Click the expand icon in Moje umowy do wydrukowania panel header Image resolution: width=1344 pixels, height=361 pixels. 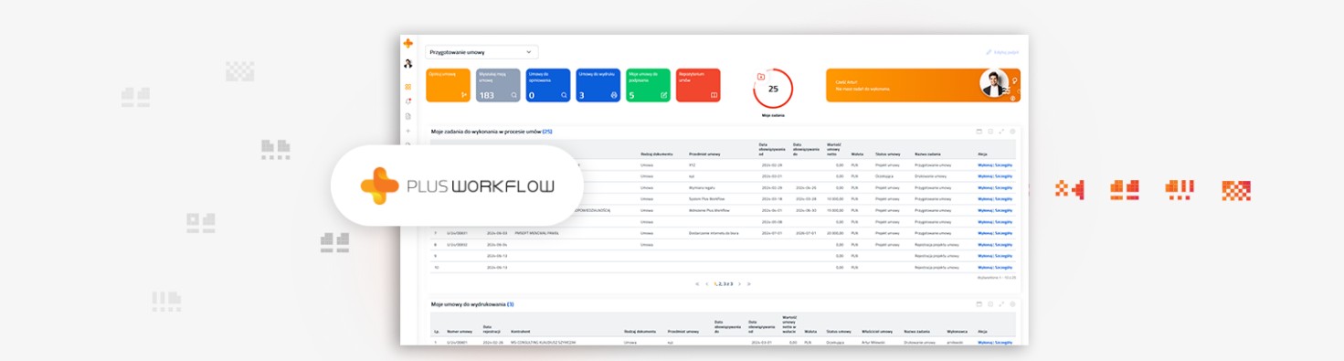1001,304
